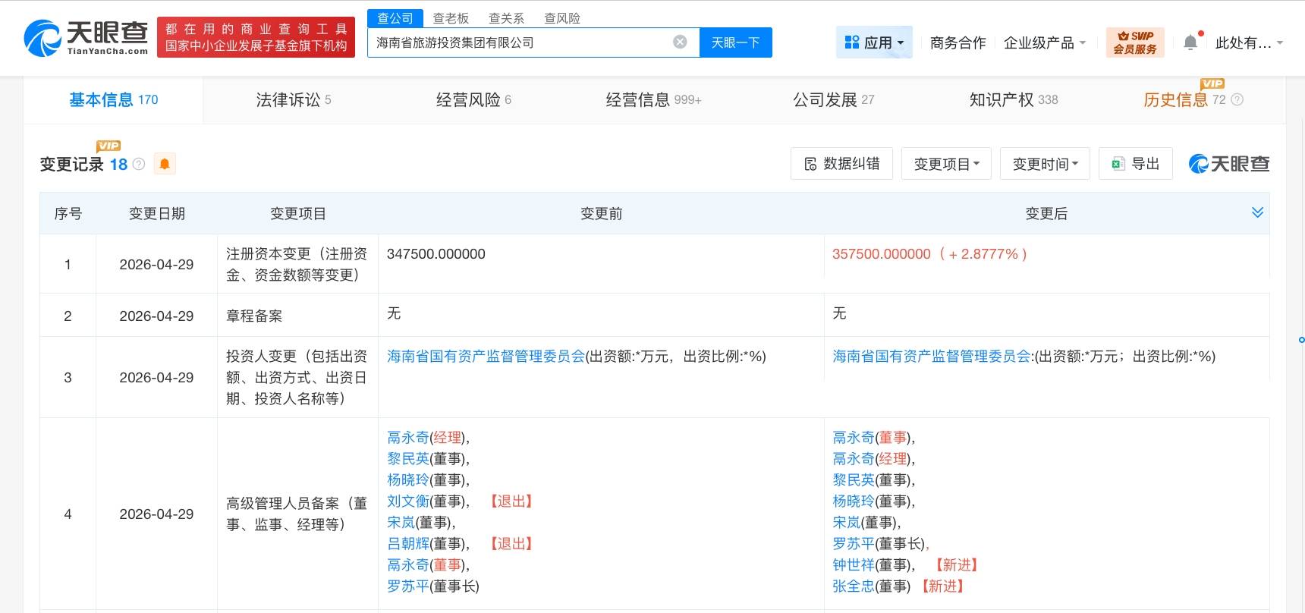This screenshot has width=1305, height=613.
Task: Select the 经营信息 999+ tab
Action: tap(653, 99)
